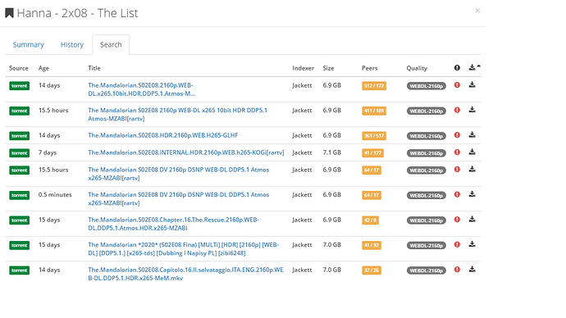Download the HDR.2160p.WEB.H265-GLHF release
Screen dimensions: 566x318
[472, 135]
